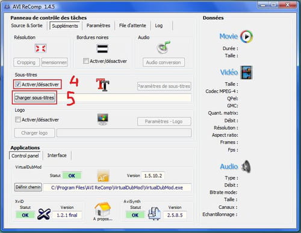301x233 pixels.
Task: Open the Paramètres tab
Action: [98, 25]
